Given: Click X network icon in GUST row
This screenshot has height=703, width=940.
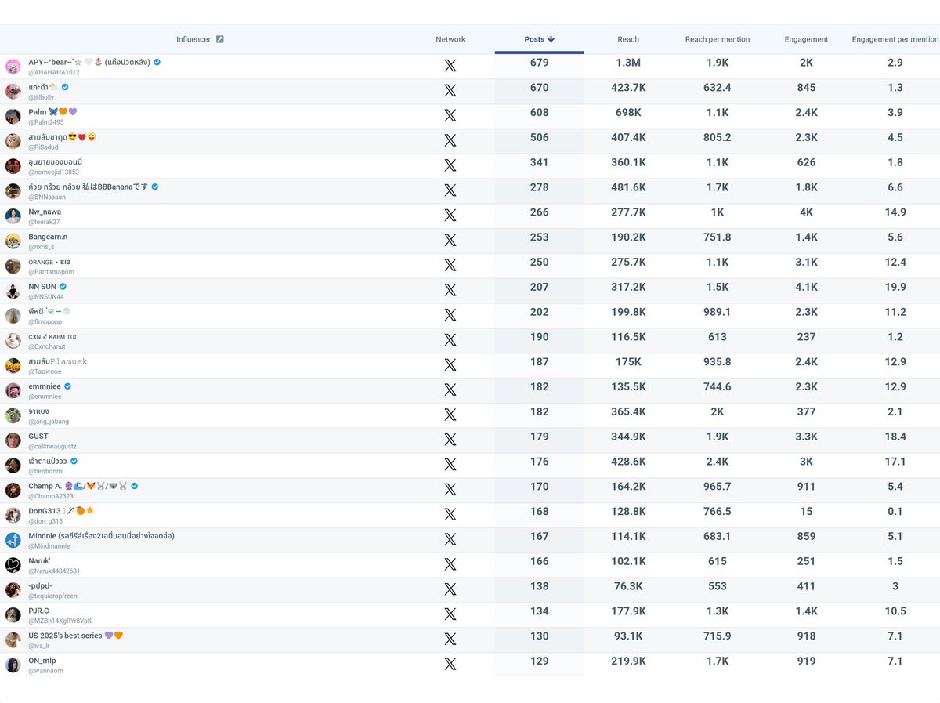Looking at the screenshot, I should [450, 440].
